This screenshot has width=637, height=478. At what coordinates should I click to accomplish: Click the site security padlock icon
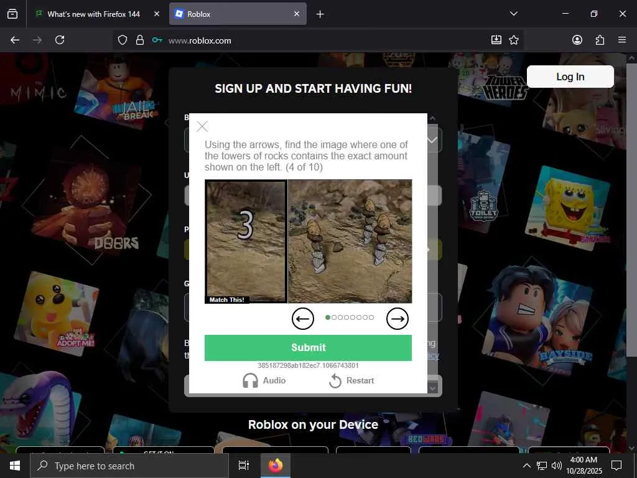point(140,40)
